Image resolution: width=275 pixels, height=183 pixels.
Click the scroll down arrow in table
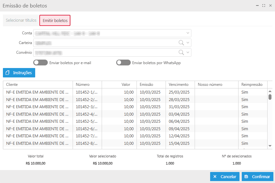point(270,146)
